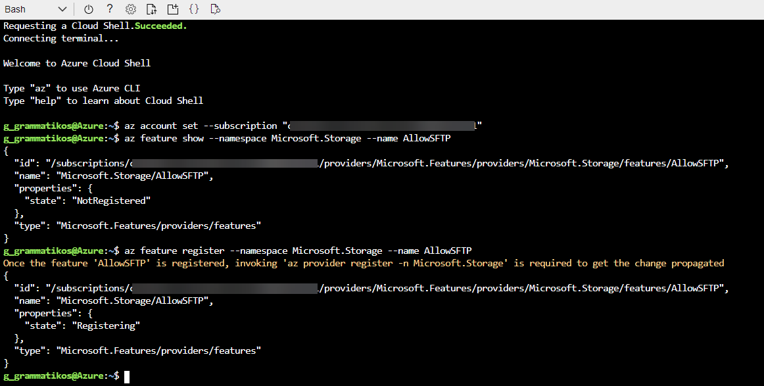Viewport: 764px width, 386px height.
Task: Click the 'Welcome to Azure Cloud Shell' line
Action: [77, 63]
